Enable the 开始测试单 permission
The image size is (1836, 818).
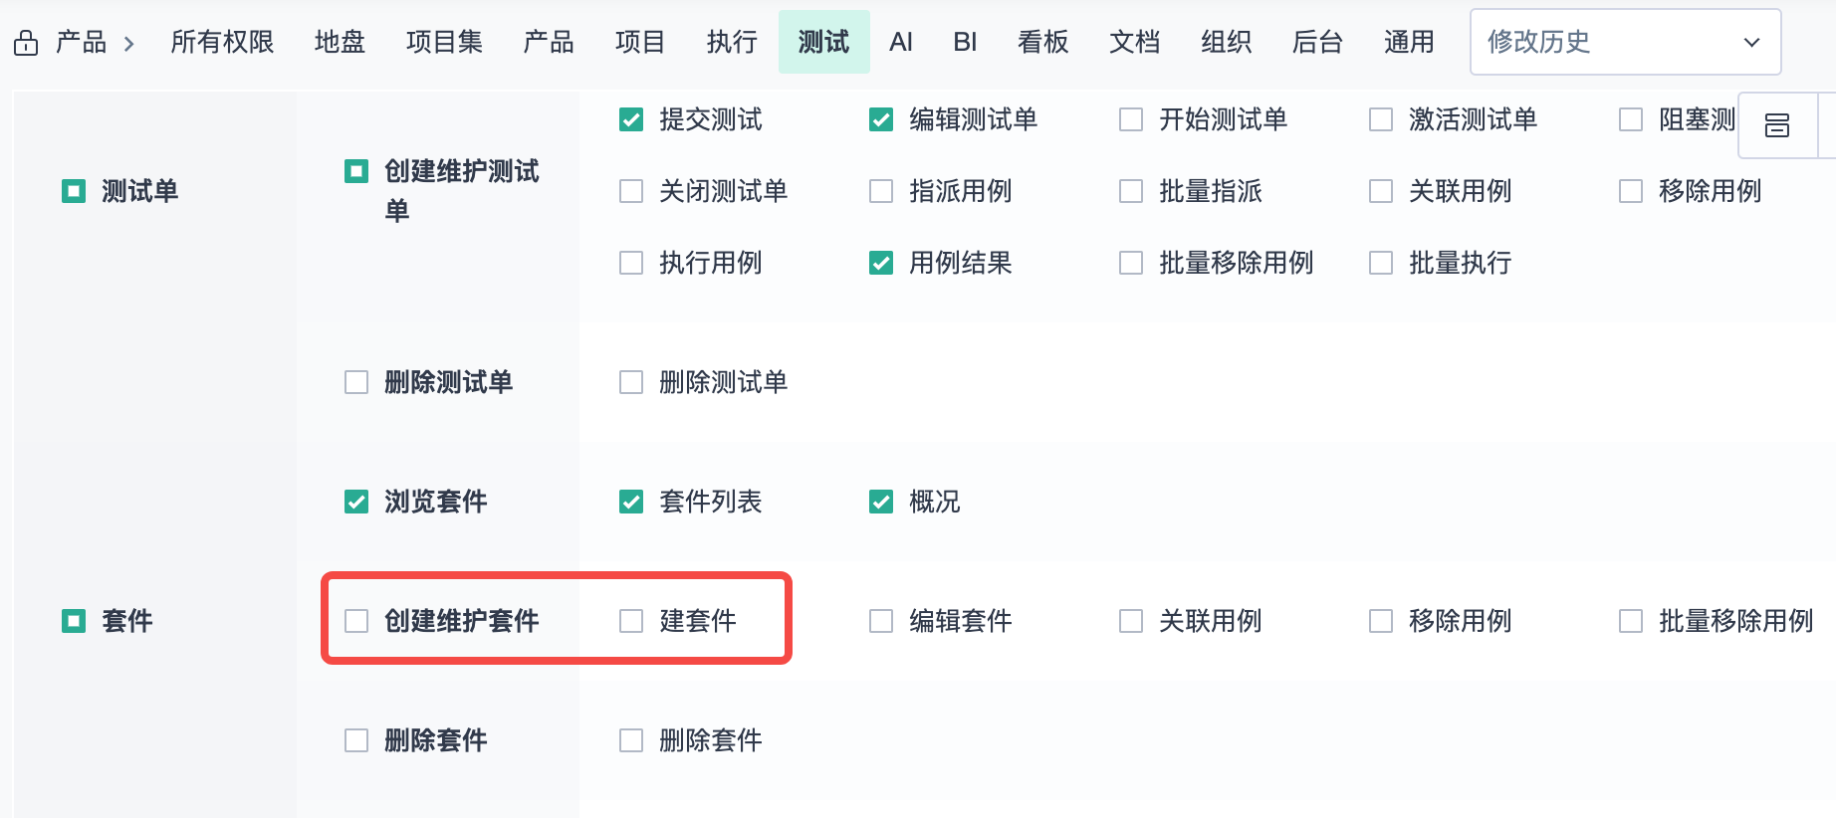(1131, 120)
